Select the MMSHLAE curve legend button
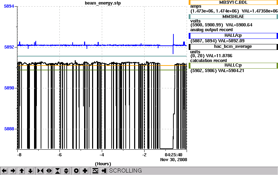This screenshot has height=175, width=278. (233, 17)
